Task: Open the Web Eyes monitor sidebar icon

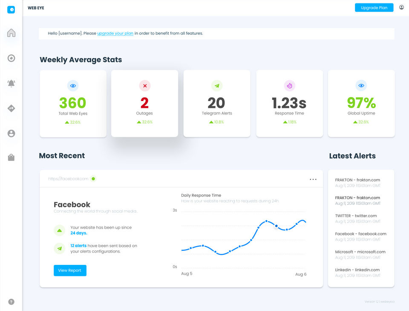Action: [x=11, y=58]
